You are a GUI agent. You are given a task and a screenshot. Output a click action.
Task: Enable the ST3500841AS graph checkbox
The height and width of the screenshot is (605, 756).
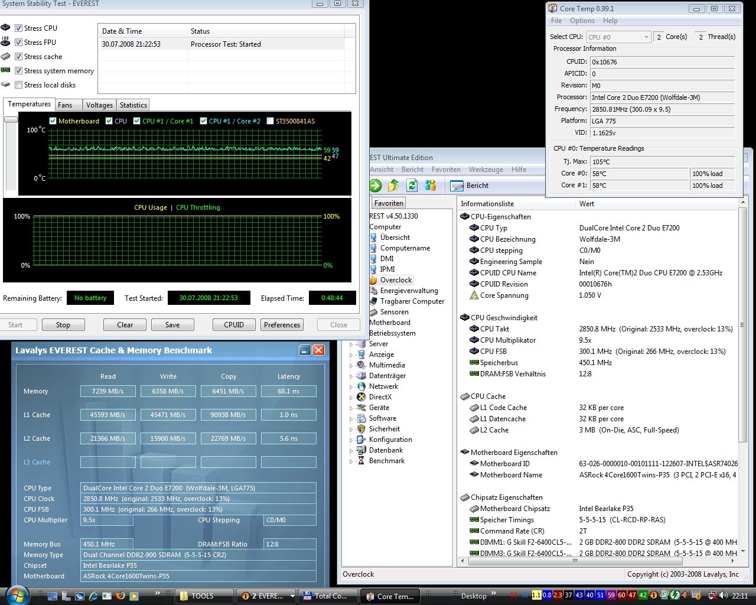270,121
